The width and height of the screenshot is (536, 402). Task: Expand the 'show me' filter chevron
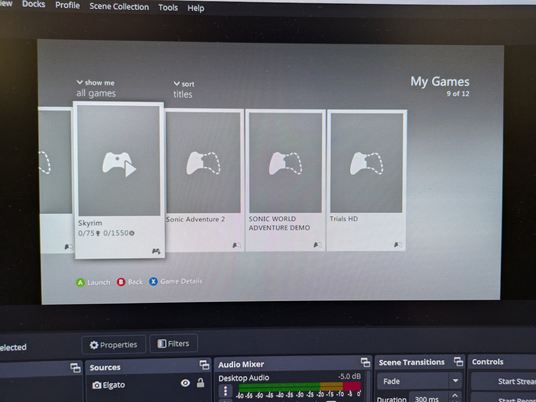pyautogui.click(x=79, y=82)
